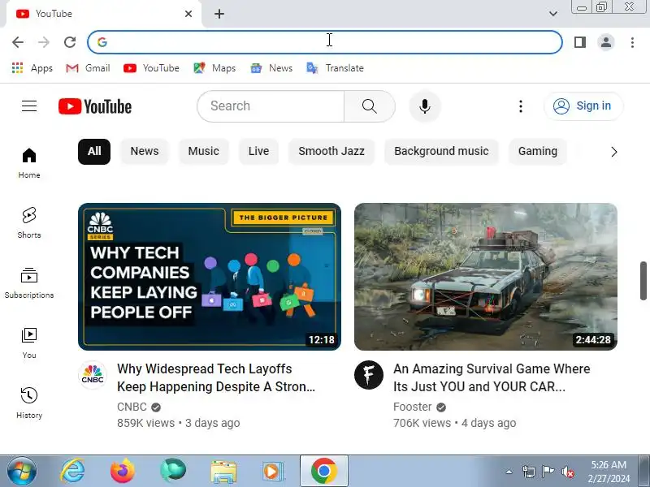Open the title 'An Amazing Survival Game'
650x487 pixels.
[492, 377]
